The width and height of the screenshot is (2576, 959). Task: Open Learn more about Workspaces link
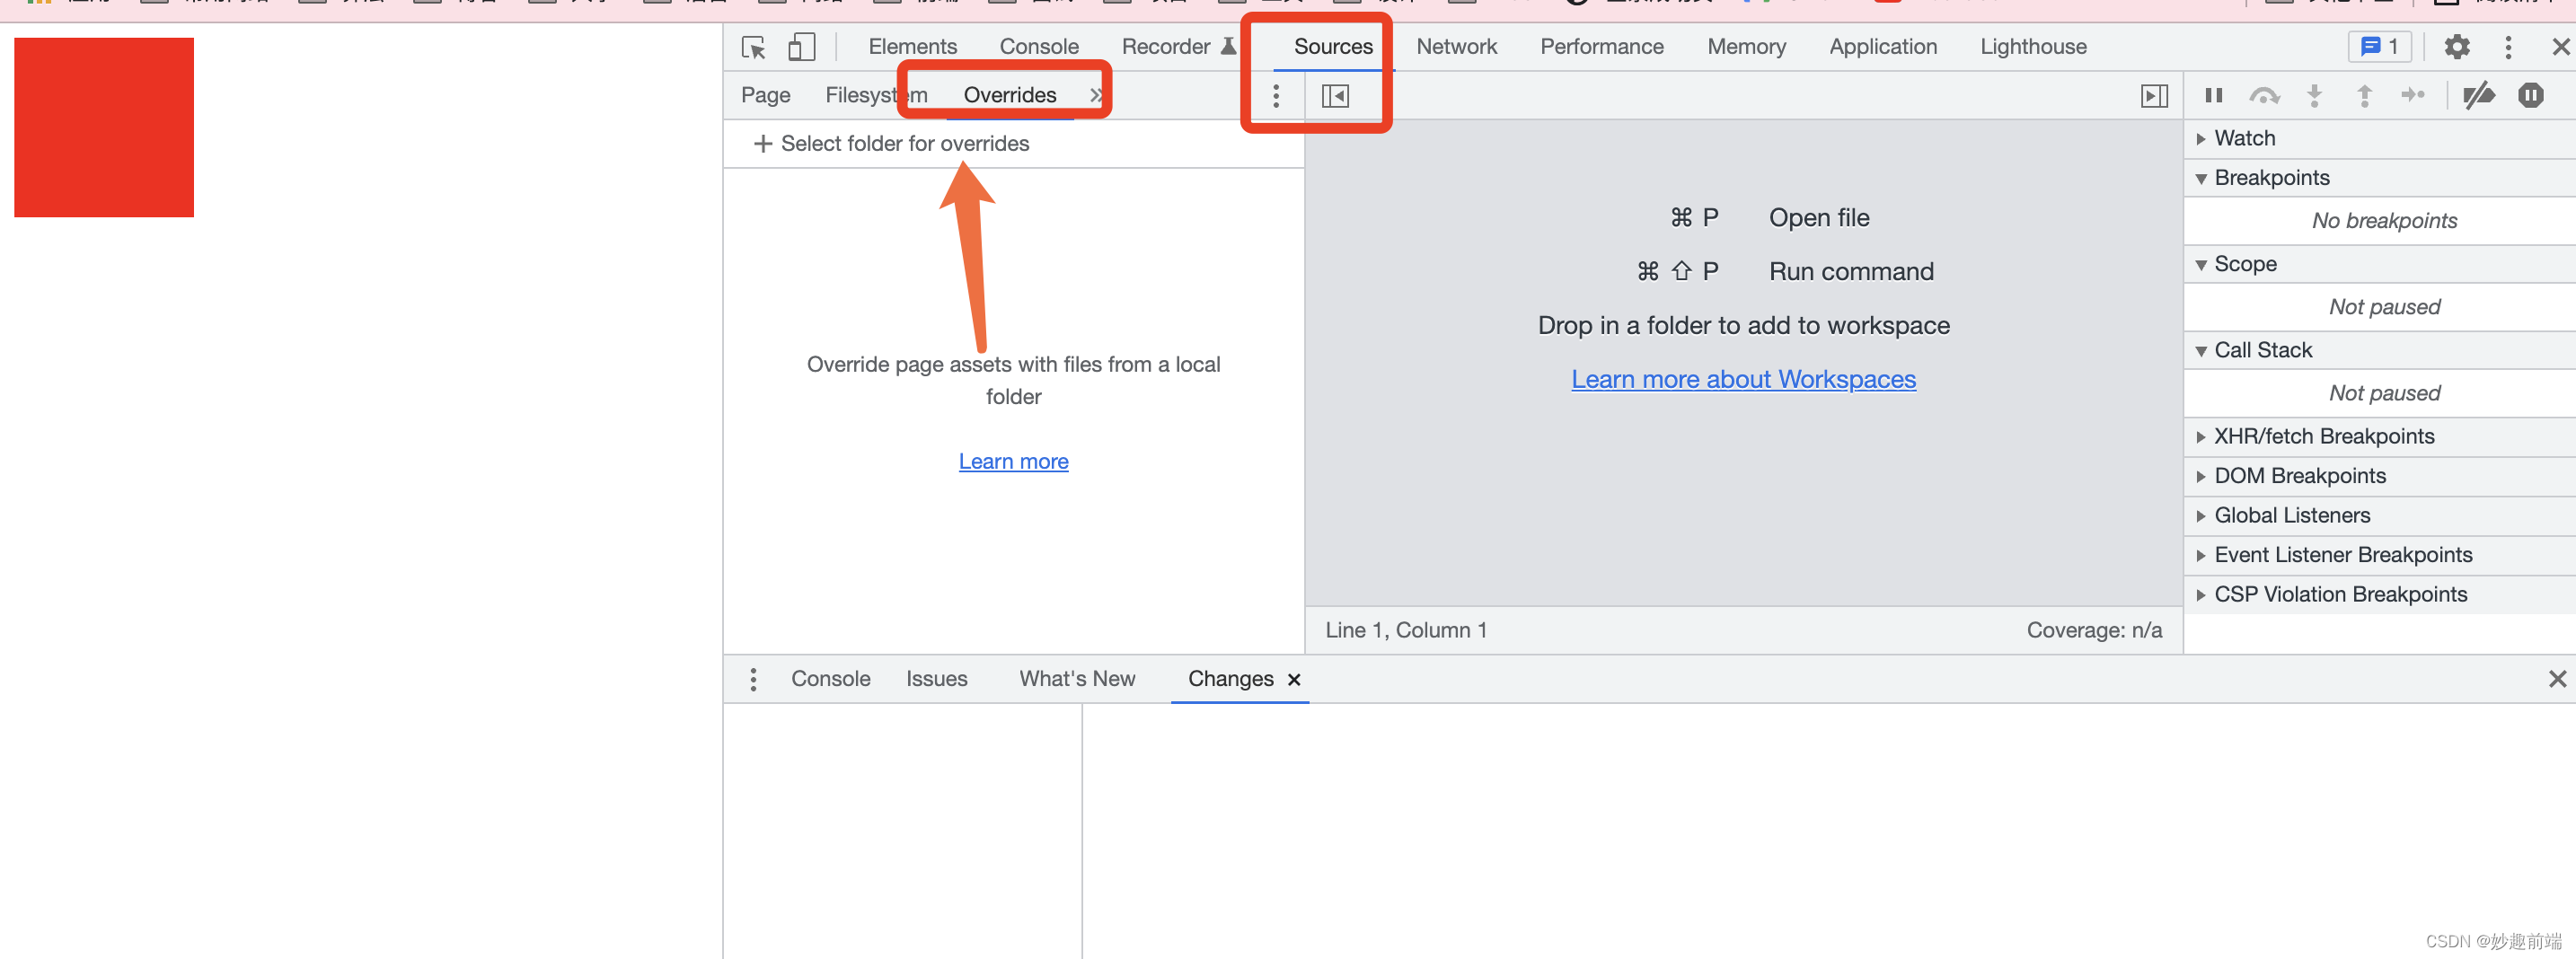pyautogui.click(x=1743, y=380)
